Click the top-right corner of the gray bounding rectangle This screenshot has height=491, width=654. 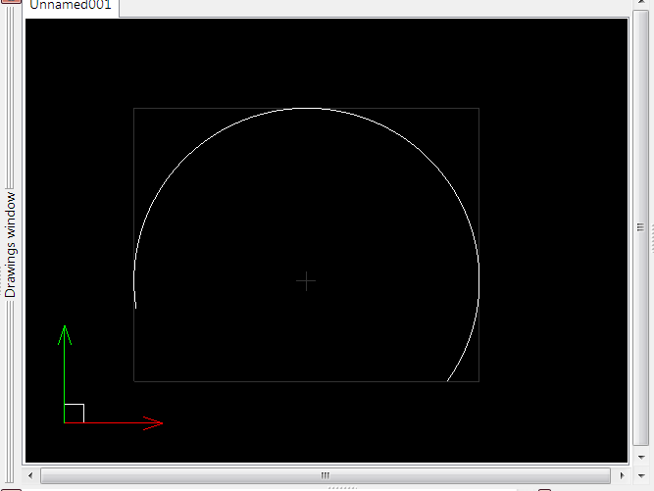pos(478,108)
